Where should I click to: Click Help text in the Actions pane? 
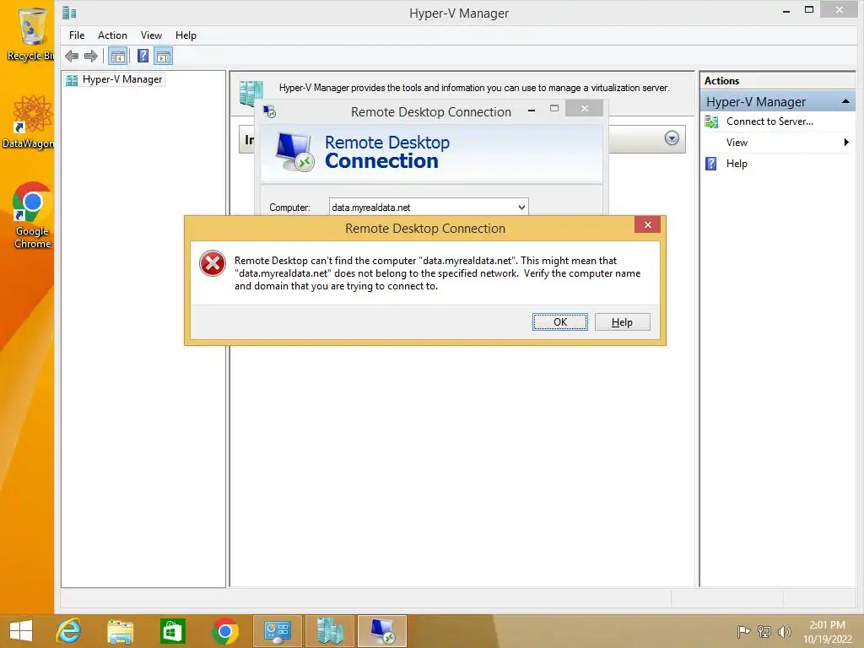click(737, 164)
